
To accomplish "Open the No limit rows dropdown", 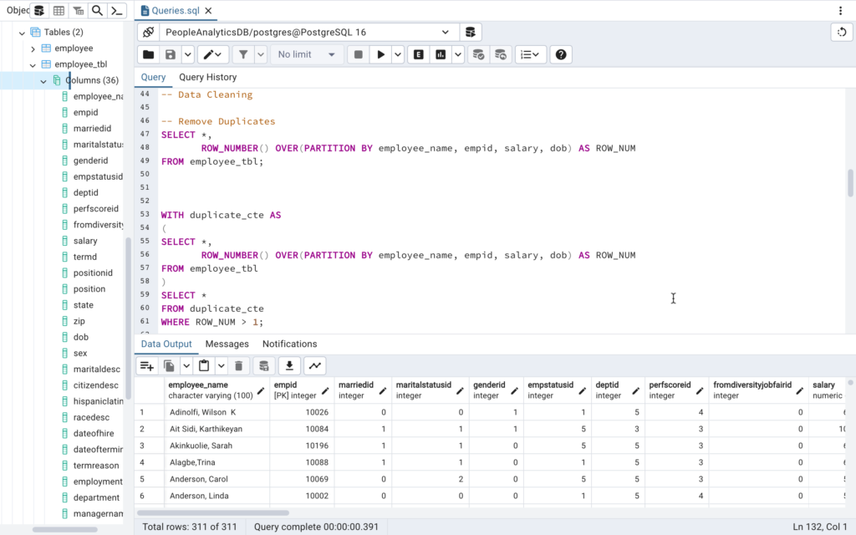I will 307,54.
